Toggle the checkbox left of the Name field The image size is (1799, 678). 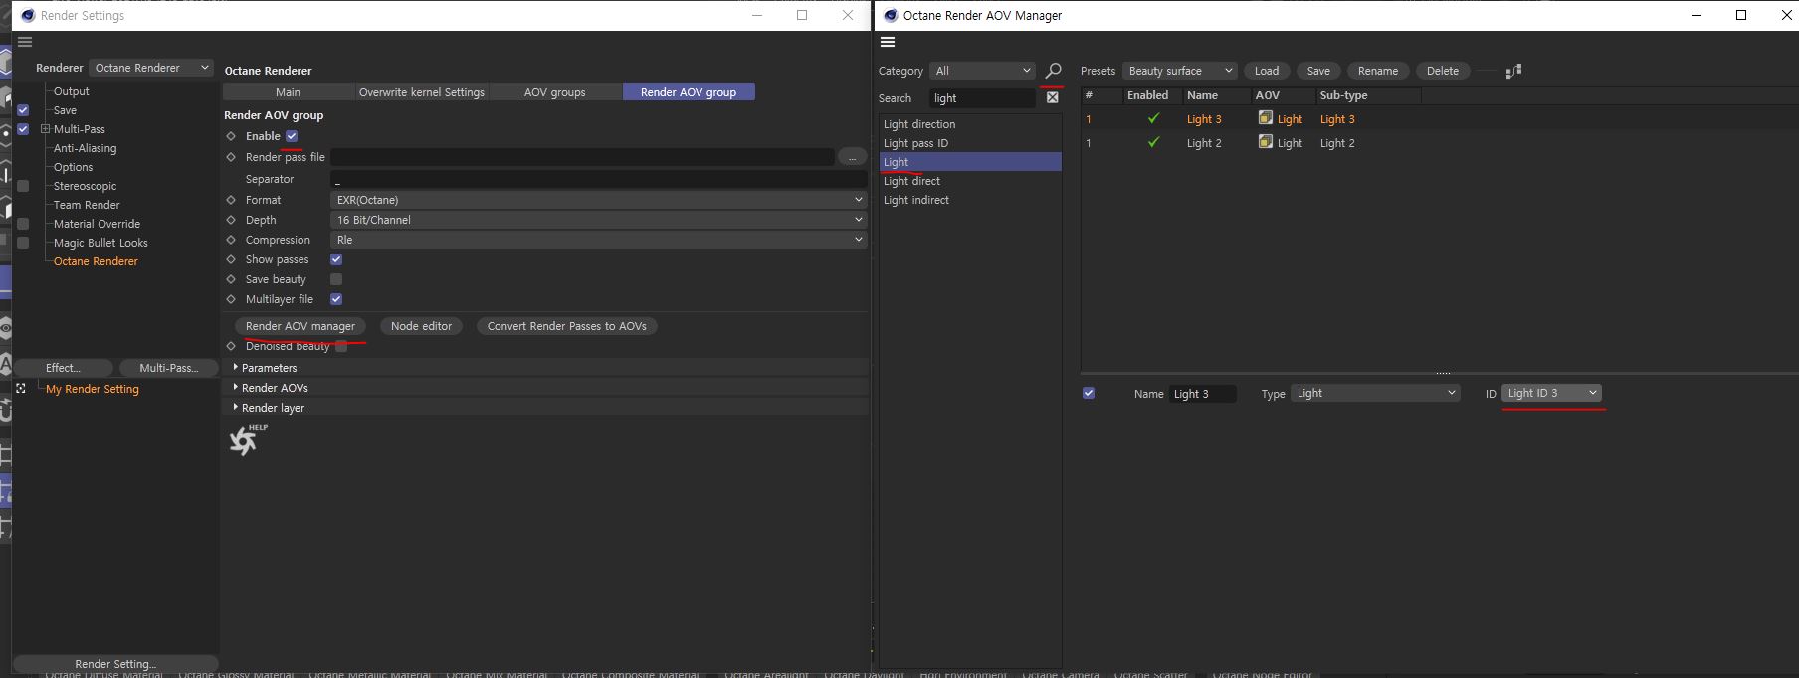tap(1089, 393)
